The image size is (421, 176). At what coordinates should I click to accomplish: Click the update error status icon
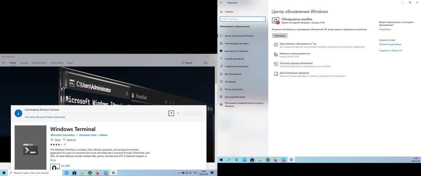[276, 21]
